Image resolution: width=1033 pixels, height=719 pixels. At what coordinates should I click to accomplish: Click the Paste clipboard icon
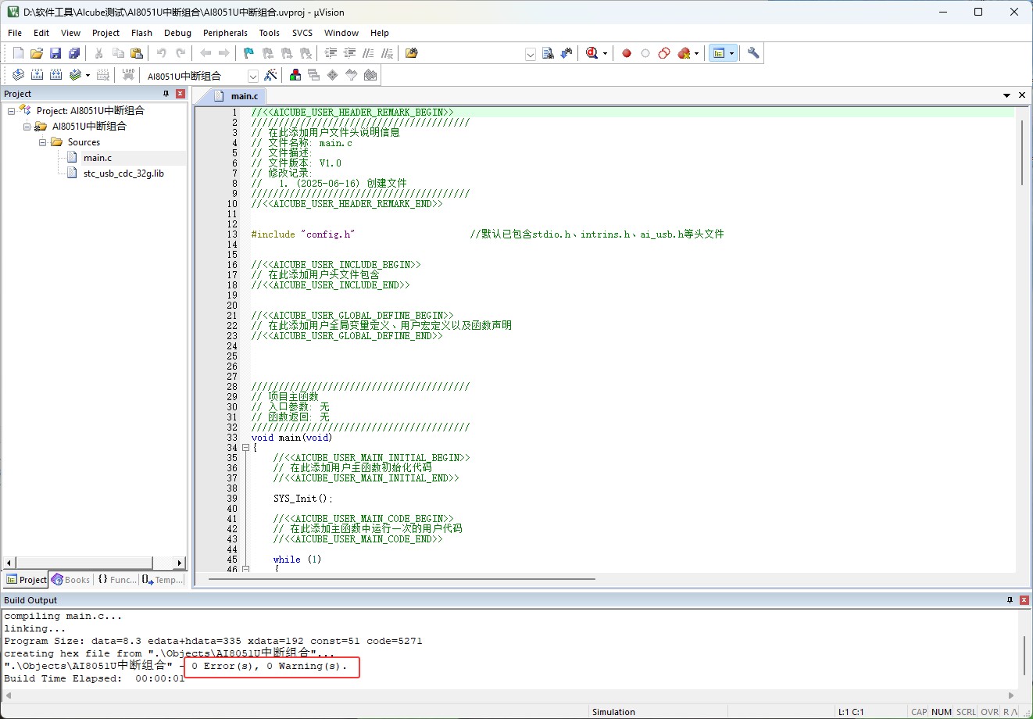coord(137,53)
